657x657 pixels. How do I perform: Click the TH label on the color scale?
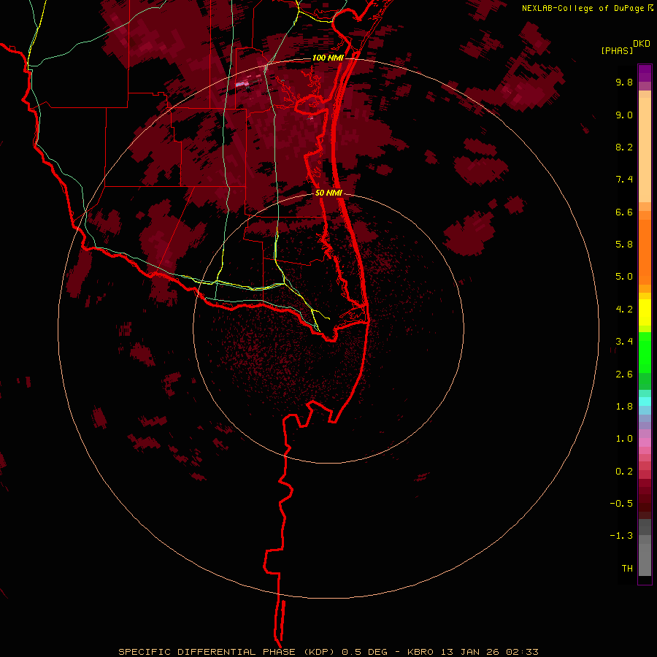point(627,569)
